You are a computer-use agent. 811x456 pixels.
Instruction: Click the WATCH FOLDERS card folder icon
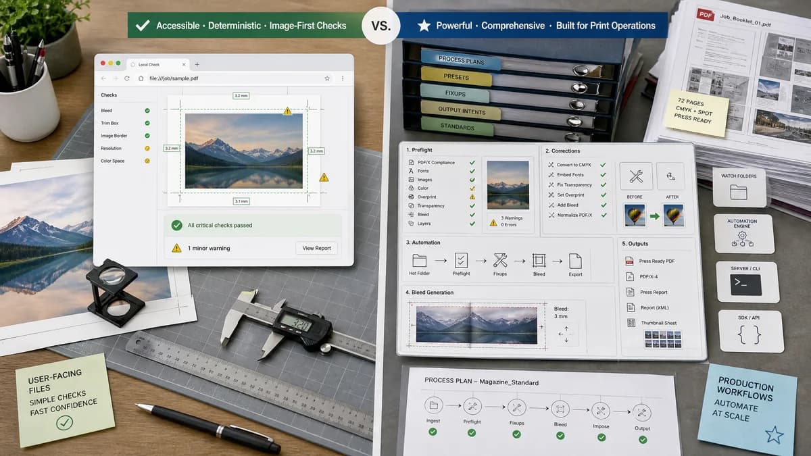coord(739,193)
